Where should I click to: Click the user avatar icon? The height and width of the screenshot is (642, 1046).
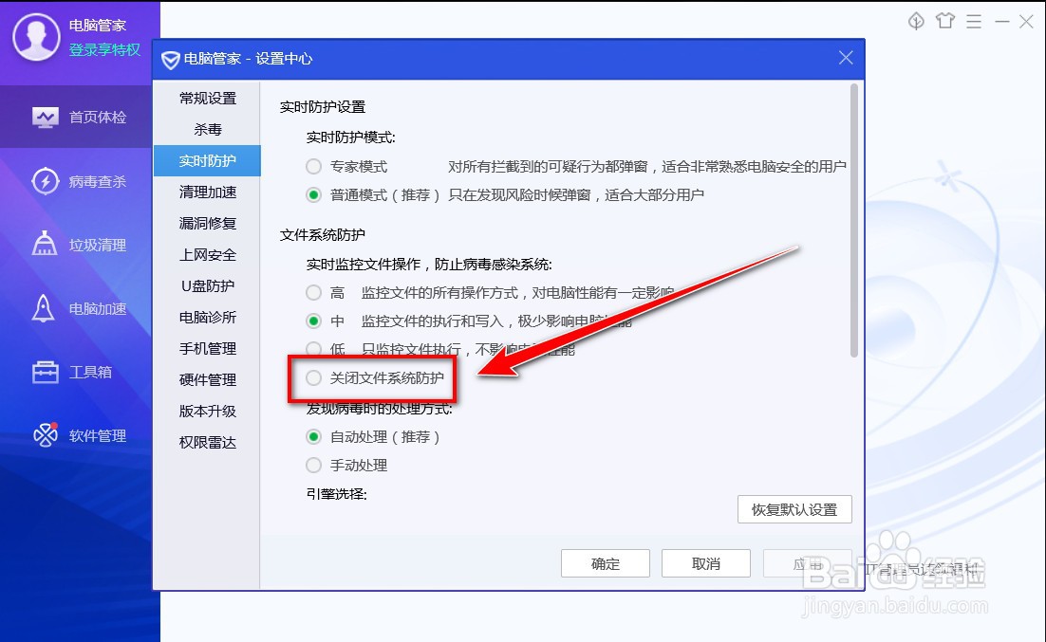tap(37, 37)
